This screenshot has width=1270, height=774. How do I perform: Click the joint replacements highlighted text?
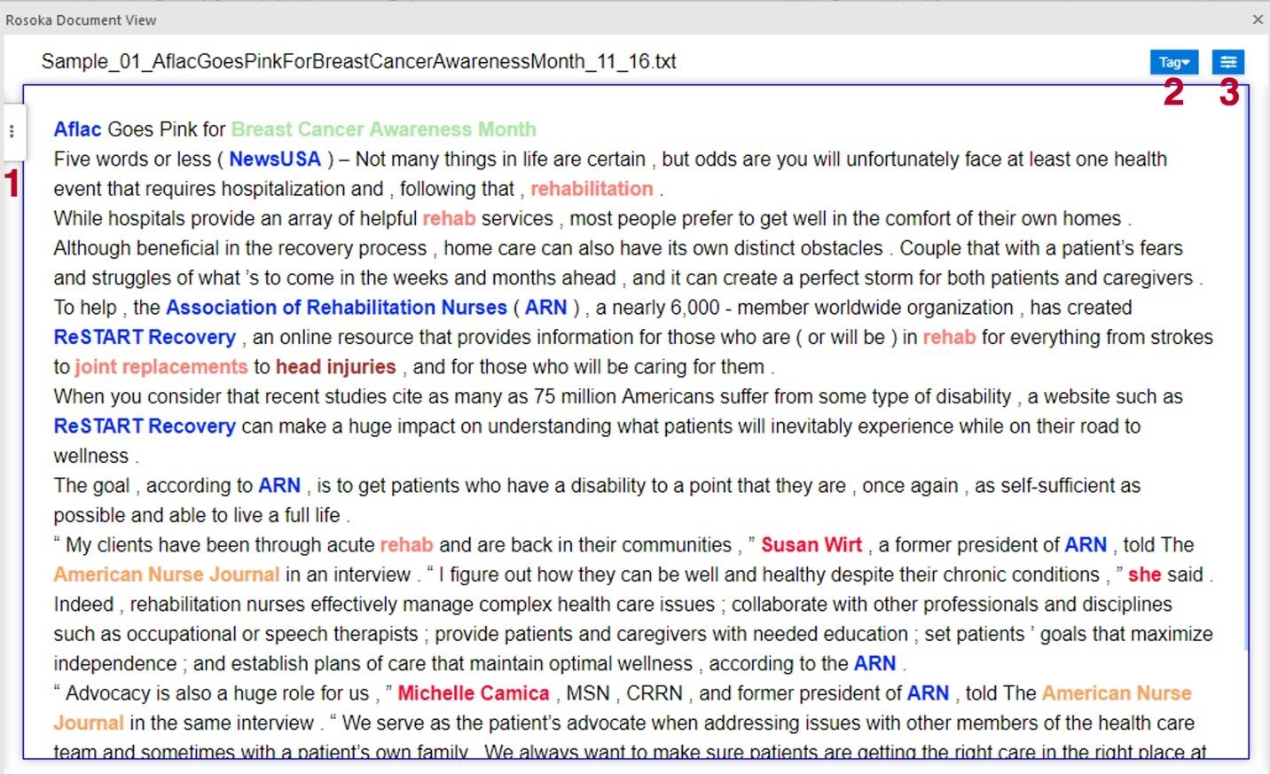pos(161,366)
